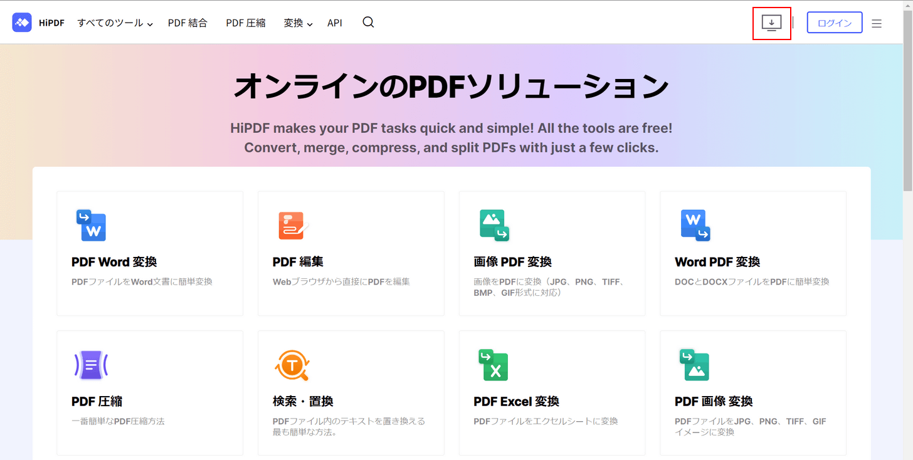Open the 検索・置換 card title
This screenshot has width=913, height=460.
tap(303, 402)
